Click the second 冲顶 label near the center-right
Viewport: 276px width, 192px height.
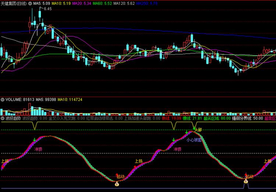tap(177, 149)
